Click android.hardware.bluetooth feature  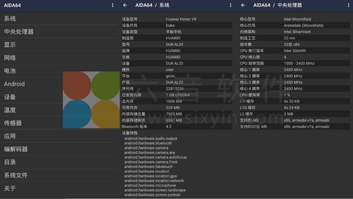(148, 143)
